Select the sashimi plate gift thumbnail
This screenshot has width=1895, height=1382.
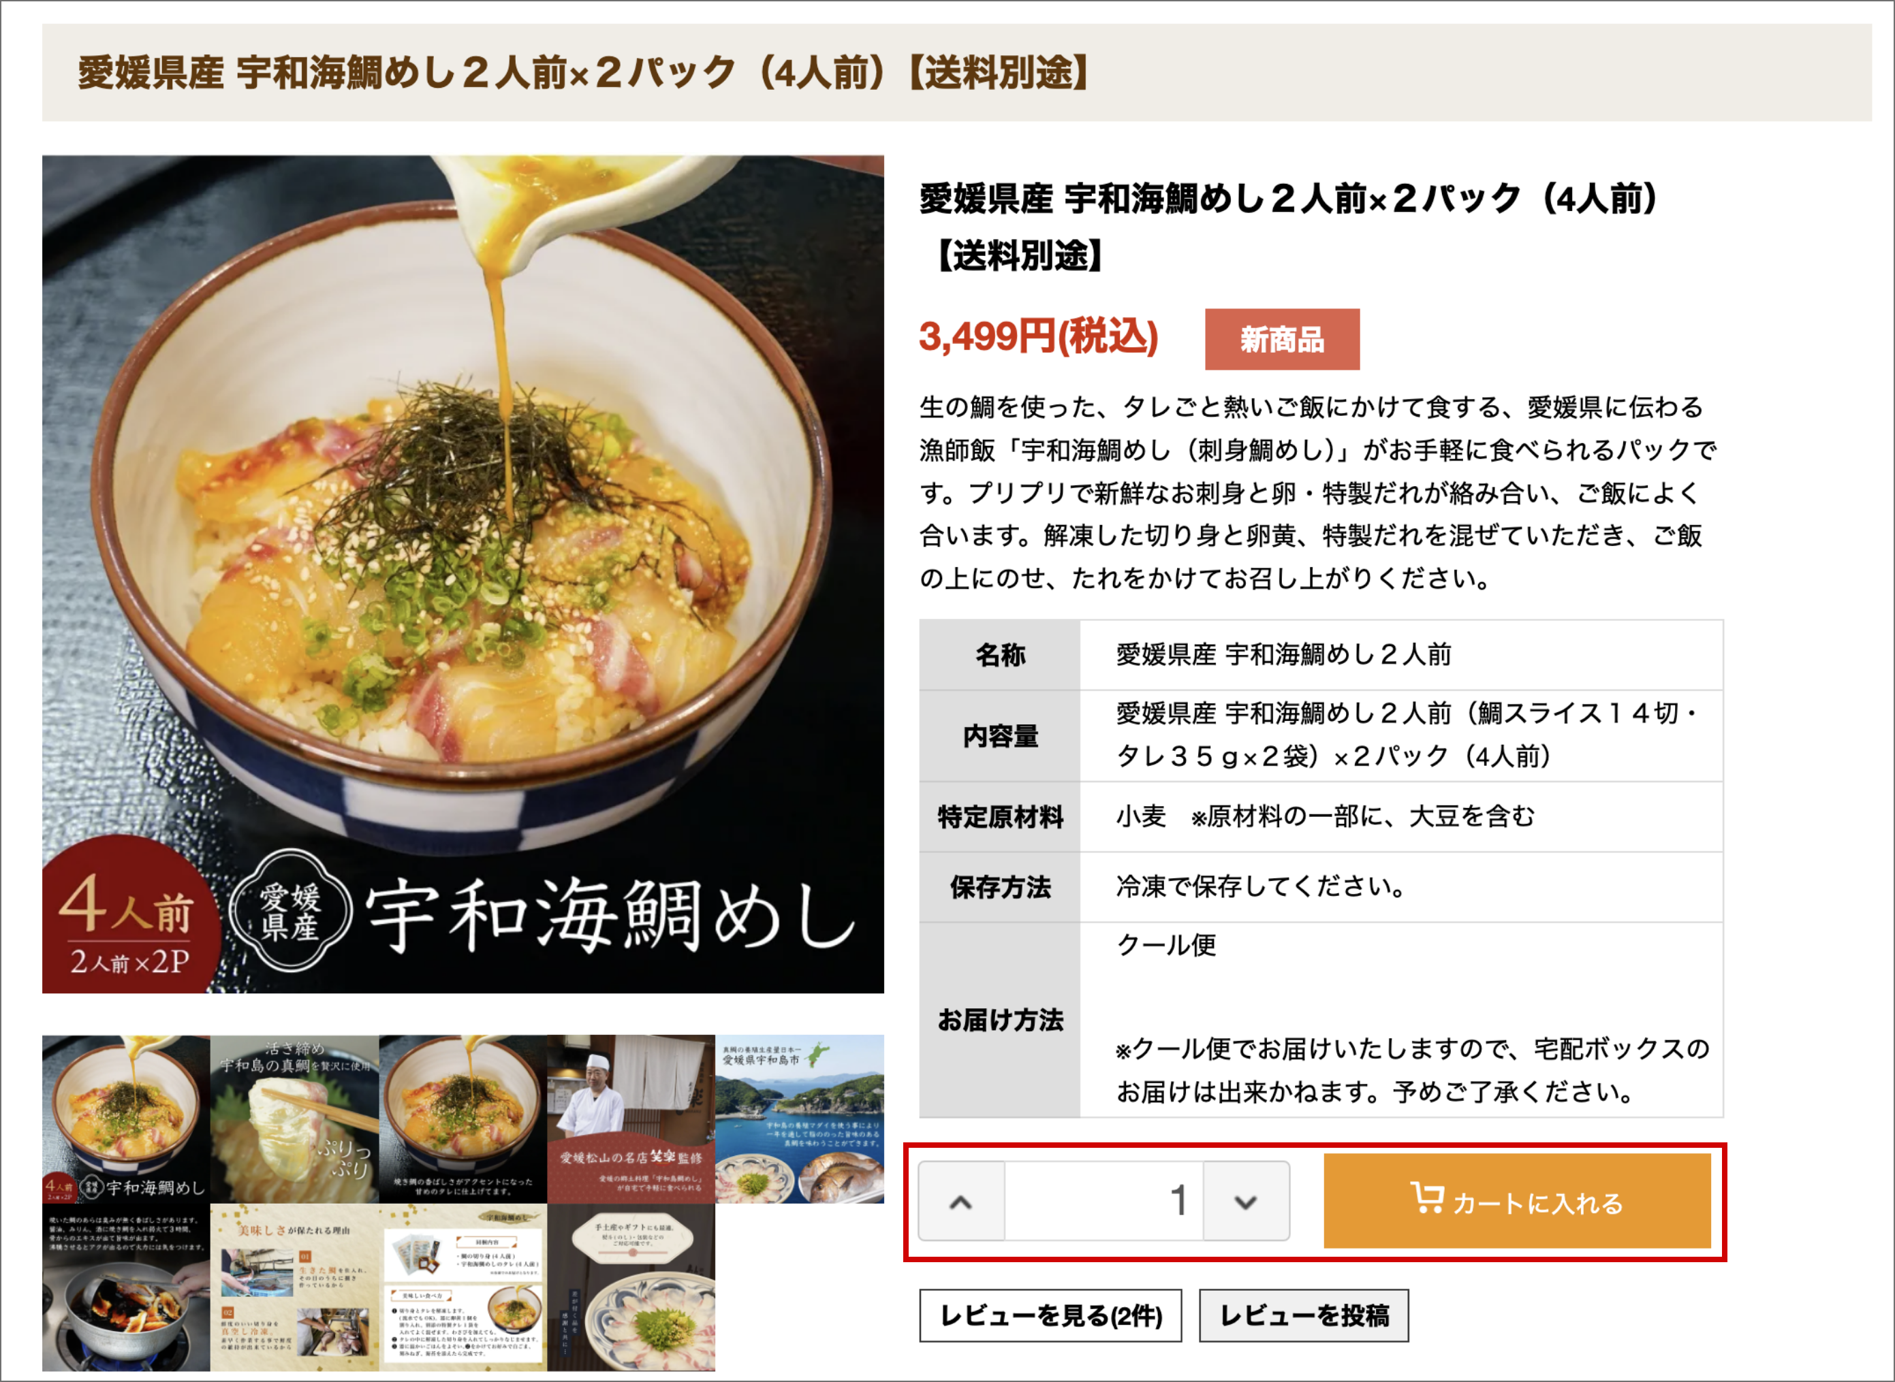[631, 1287]
